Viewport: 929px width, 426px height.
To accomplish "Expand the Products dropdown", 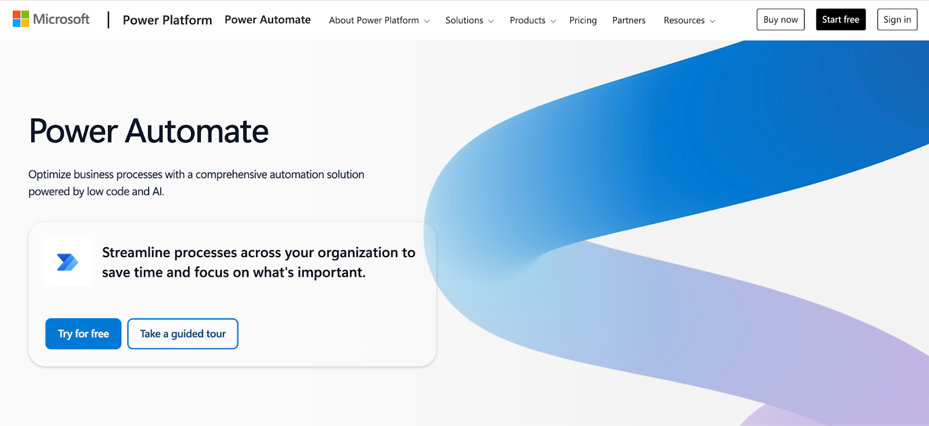I will [533, 20].
